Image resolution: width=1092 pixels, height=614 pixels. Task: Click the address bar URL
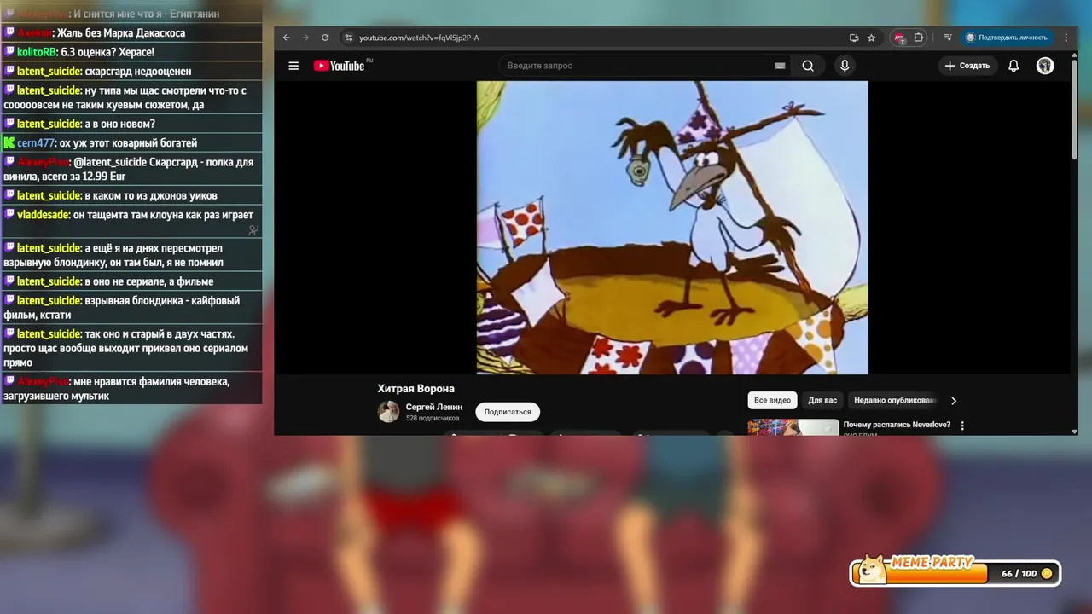tap(419, 38)
